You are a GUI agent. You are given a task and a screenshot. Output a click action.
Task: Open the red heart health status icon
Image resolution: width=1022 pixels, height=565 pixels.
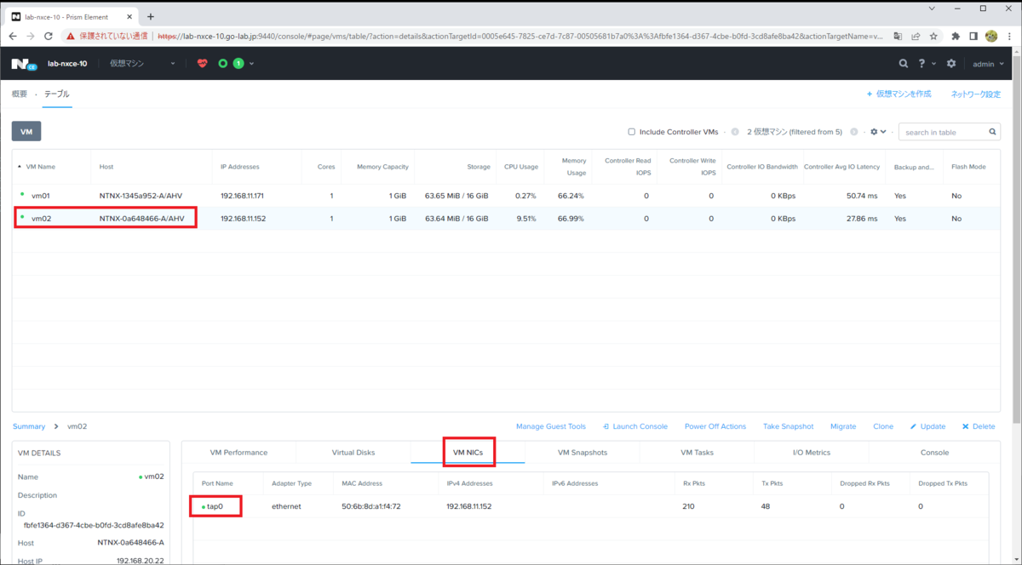[202, 64]
